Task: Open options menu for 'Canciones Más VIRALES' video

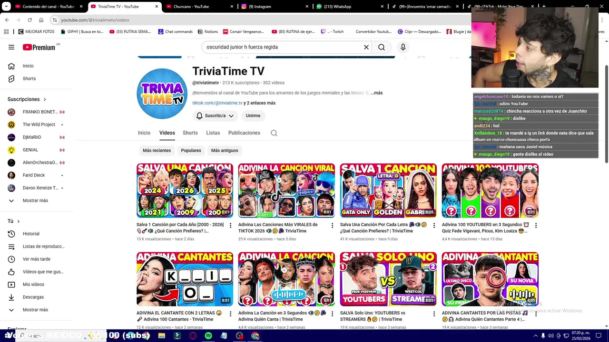Action: 332,226
